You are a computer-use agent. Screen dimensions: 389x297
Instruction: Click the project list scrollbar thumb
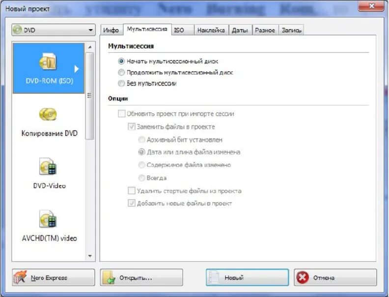point(89,96)
